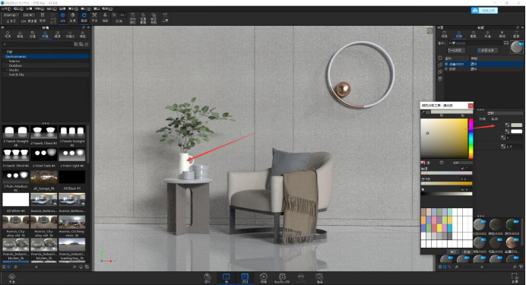This screenshot has height=285, width=526.
Task: Click orange icon at viewport top-right corner
Action: pyautogui.click(x=429, y=31)
